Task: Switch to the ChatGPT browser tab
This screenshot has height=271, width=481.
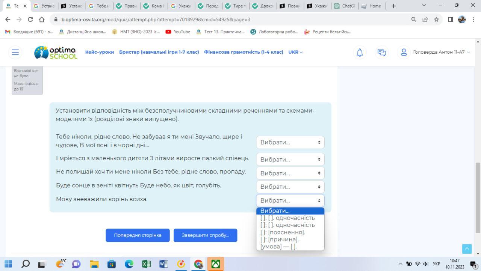Action: pyautogui.click(x=345, y=6)
